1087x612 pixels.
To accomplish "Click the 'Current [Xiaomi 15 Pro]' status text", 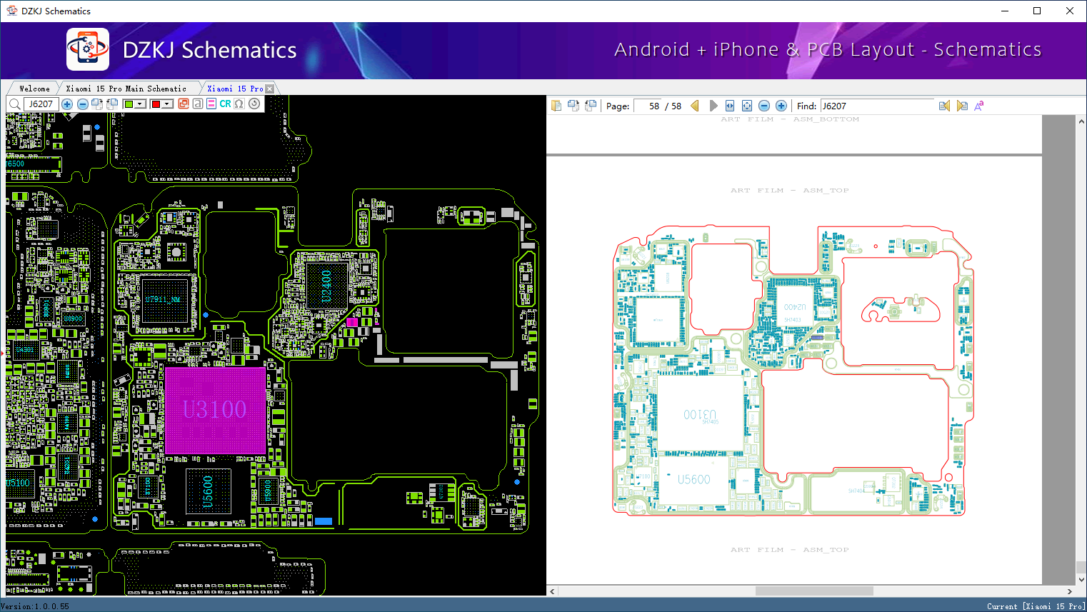I will [1036, 606].
